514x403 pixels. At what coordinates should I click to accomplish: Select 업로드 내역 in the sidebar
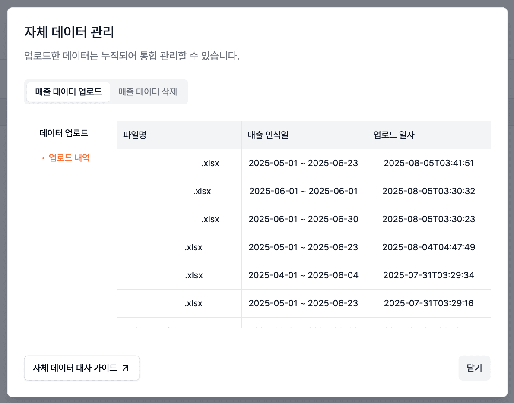pos(69,158)
